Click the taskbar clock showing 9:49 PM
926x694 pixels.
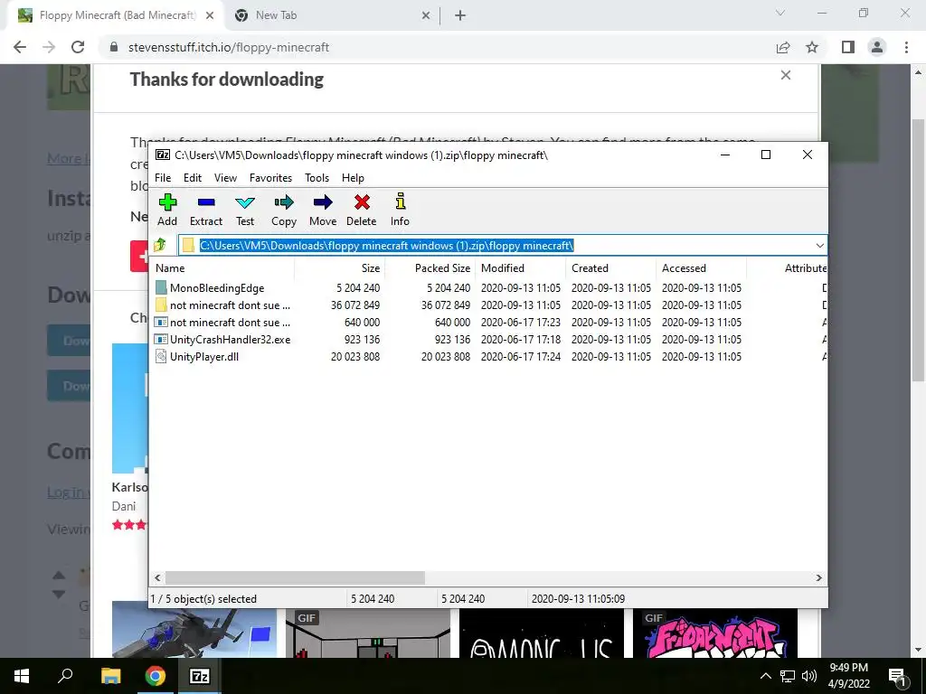(848, 676)
